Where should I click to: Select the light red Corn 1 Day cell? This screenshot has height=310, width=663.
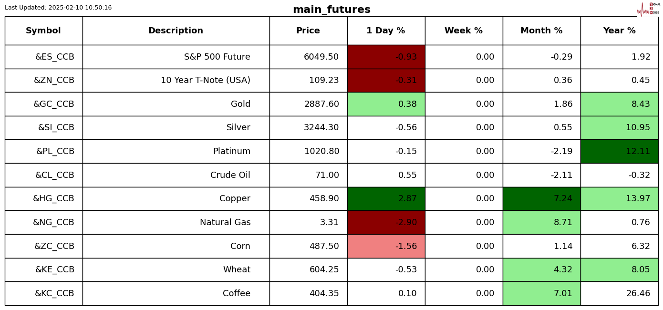pos(386,247)
